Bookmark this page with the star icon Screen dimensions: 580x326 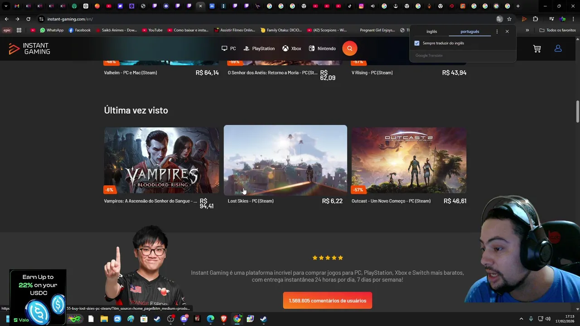pos(509,19)
